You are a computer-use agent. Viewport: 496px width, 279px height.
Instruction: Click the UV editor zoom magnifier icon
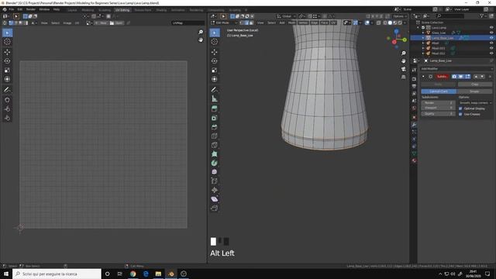click(x=201, y=32)
